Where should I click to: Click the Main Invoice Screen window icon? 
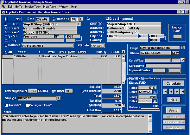point(3,12)
